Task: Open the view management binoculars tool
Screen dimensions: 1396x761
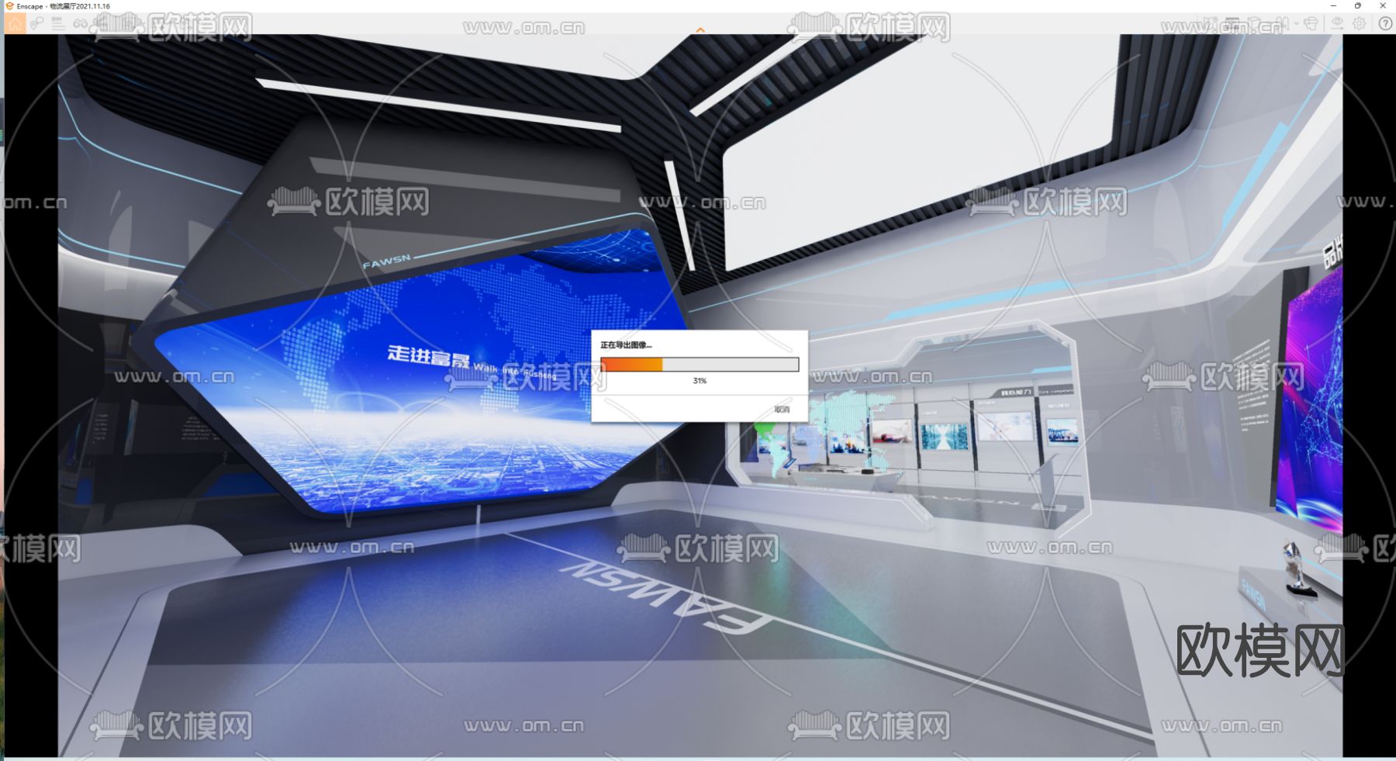Action: point(80,23)
